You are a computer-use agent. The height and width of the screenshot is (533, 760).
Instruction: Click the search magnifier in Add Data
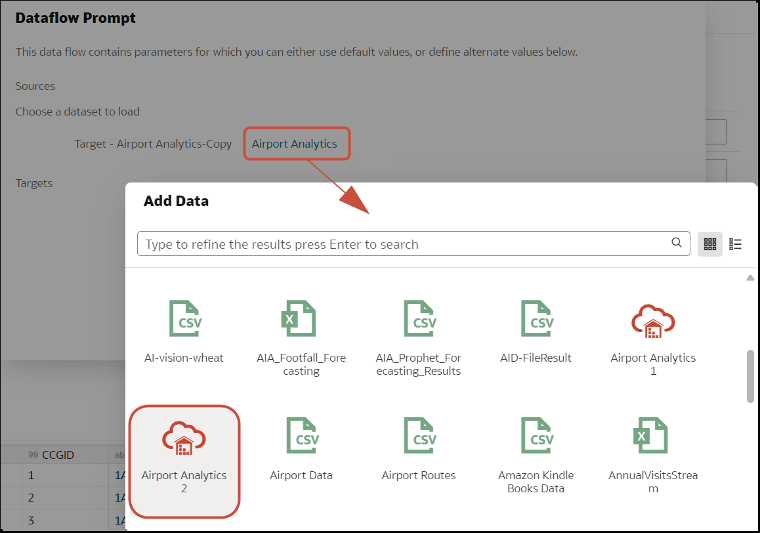[x=677, y=243]
